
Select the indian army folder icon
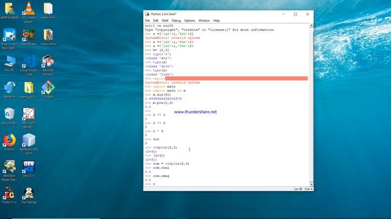[48, 37]
